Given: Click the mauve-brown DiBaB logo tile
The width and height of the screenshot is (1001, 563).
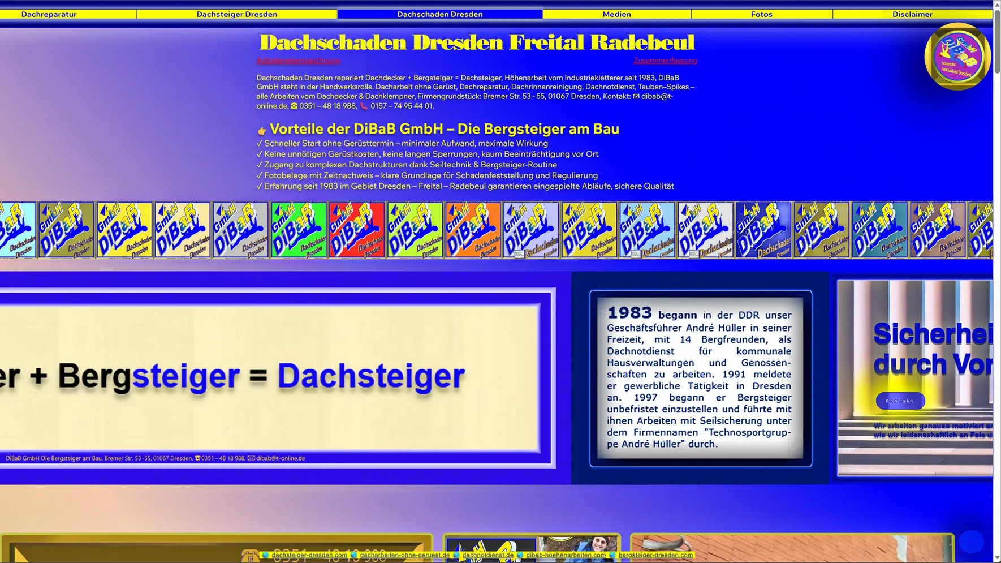Looking at the screenshot, I should tap(938, 230).
